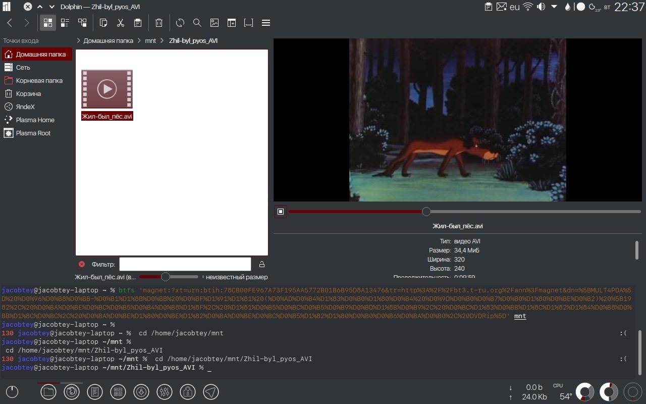
Task: Cut the selected file with scissors icon
Action: [121, 23]
